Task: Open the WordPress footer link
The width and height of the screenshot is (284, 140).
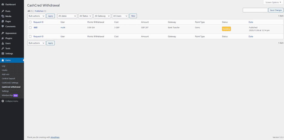Action: (55, 137)
